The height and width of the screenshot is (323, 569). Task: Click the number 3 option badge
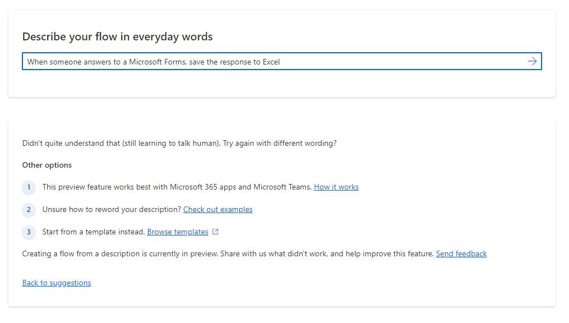click(x=29, y=232)
